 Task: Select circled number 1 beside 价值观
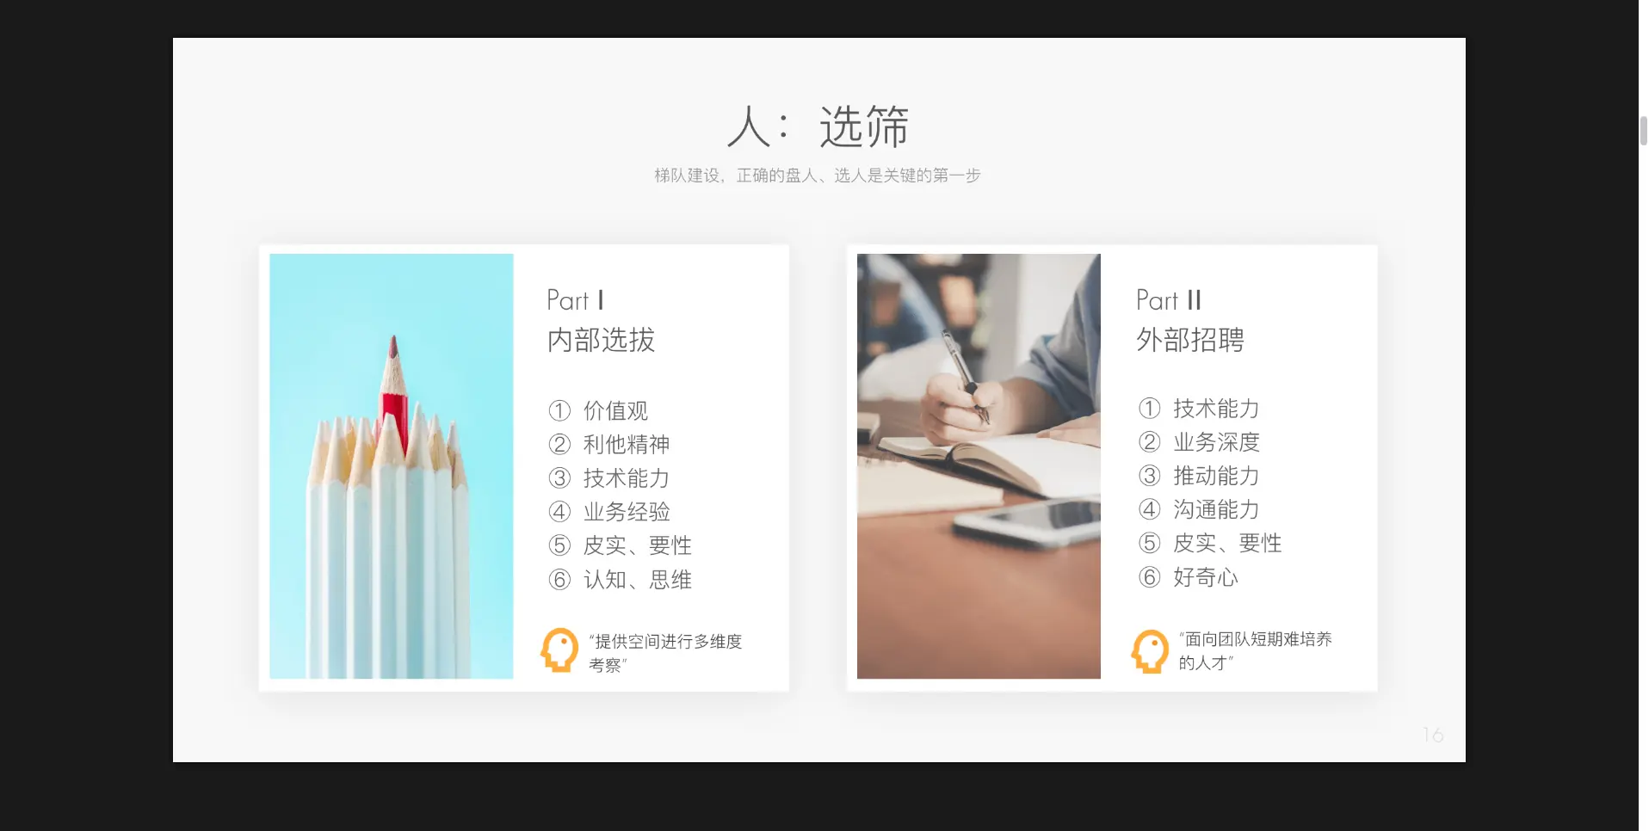tap(559, 410)
